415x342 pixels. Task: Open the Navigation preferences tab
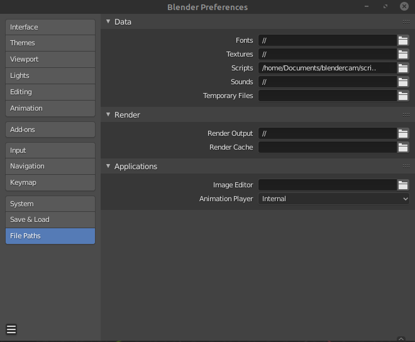50,166
